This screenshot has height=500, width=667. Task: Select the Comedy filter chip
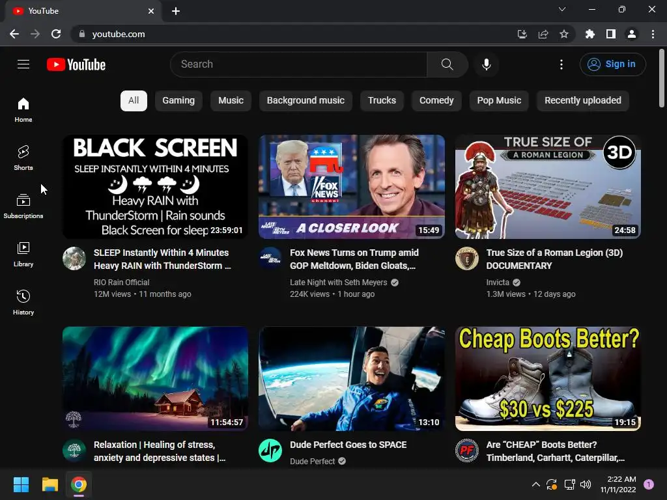(x=436, y=101)
